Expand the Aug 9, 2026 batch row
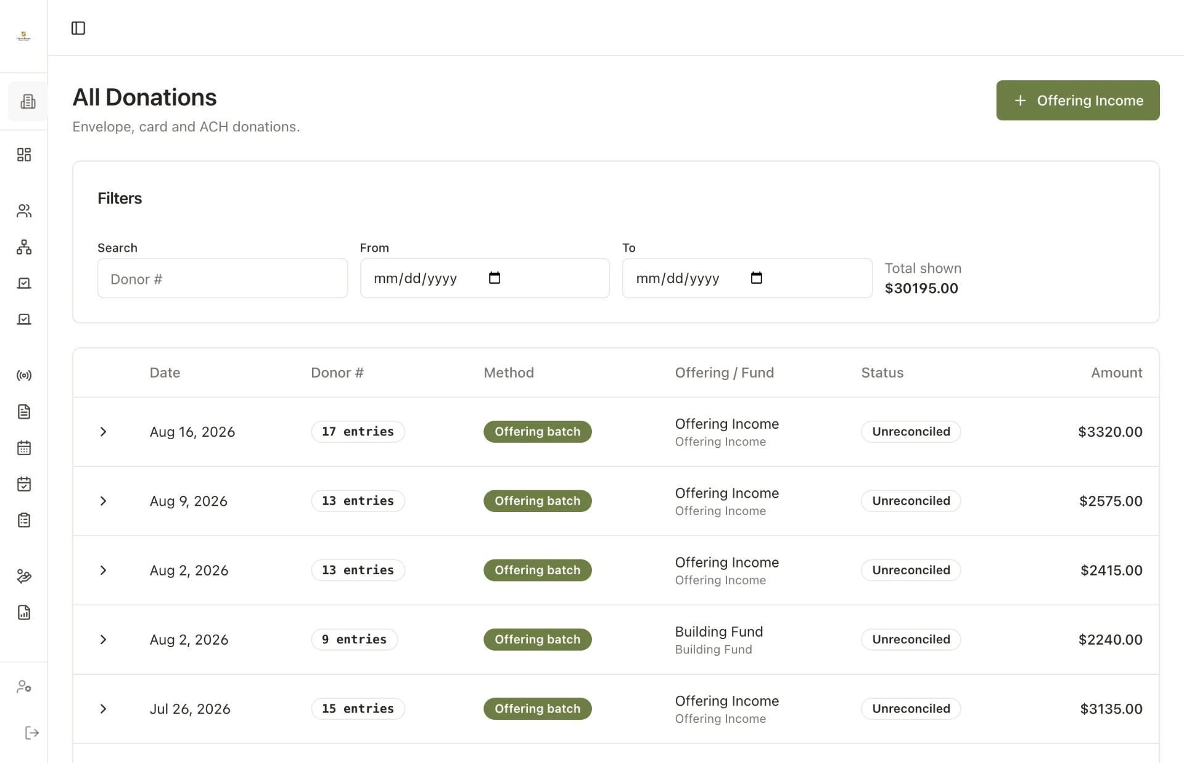 pos(104,501)
